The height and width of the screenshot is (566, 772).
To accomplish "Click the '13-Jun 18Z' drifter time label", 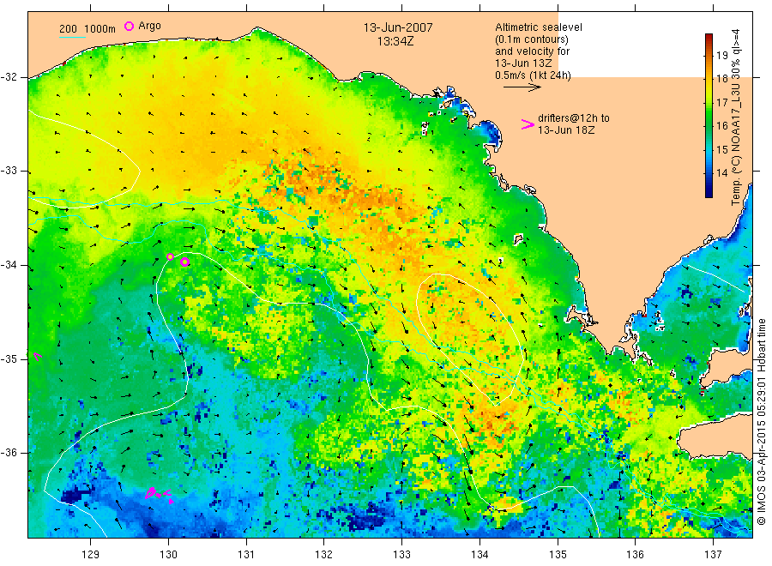I will click(x=566, y=130).
